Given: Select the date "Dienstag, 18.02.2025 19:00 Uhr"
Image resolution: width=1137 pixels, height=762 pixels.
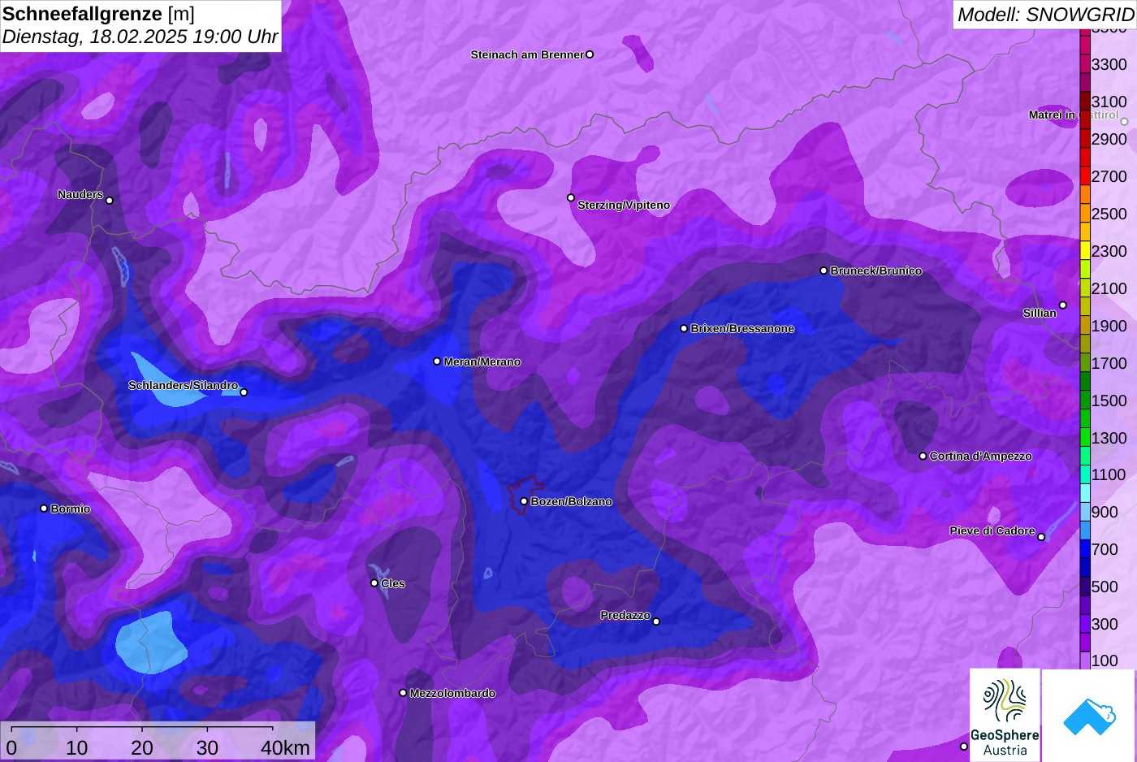Looking at the screenshot, I should 140,37.
